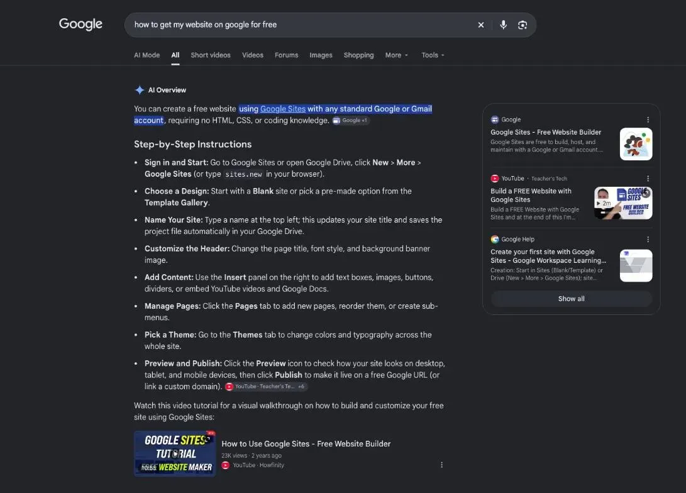Switch to AI Mode tab
Viewport: 686px width, 493px height.
[147, 55]
